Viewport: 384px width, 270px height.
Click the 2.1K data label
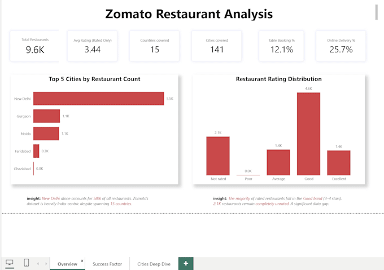pyautogui.click(x=218, y=132)
